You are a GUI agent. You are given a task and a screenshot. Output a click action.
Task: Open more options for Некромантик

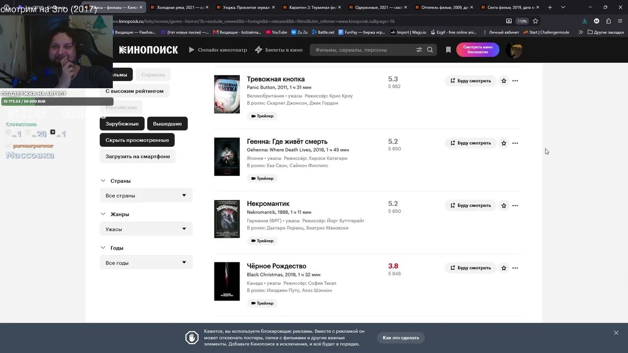[x=515, y=205]
